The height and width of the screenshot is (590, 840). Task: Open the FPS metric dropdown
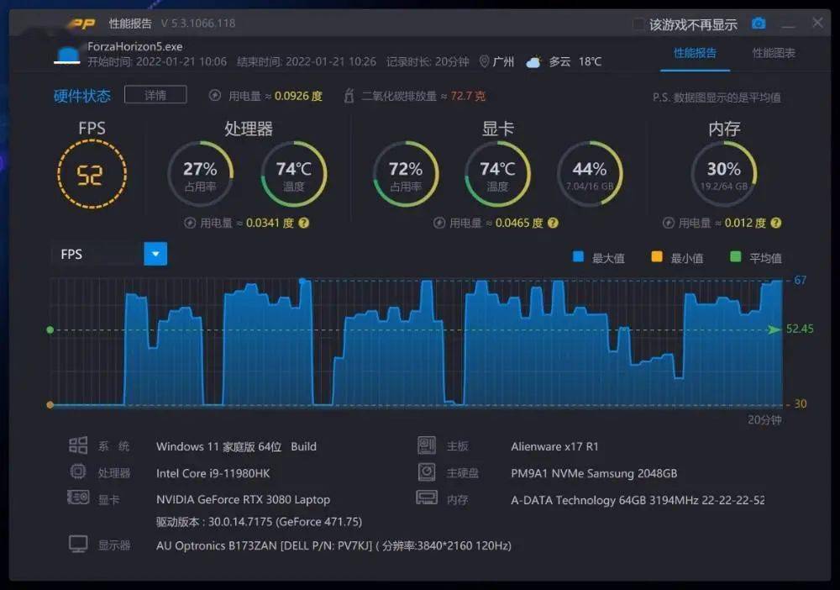coord(155,253)
